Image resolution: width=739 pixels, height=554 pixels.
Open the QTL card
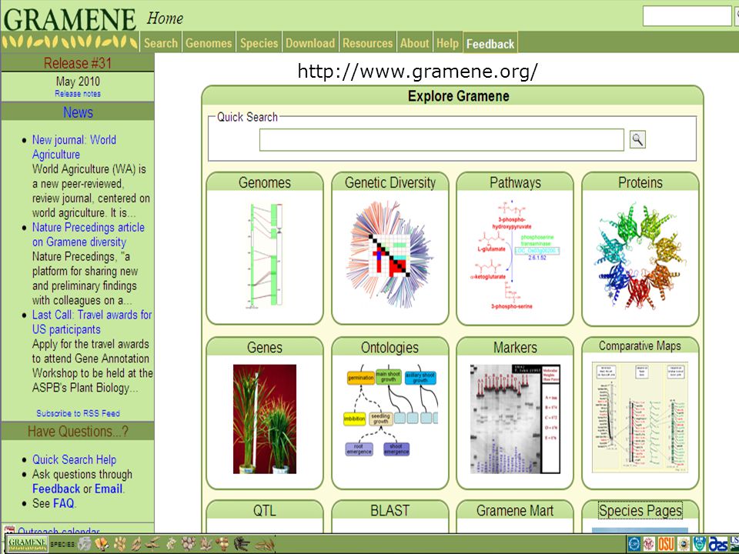(265, 511)
